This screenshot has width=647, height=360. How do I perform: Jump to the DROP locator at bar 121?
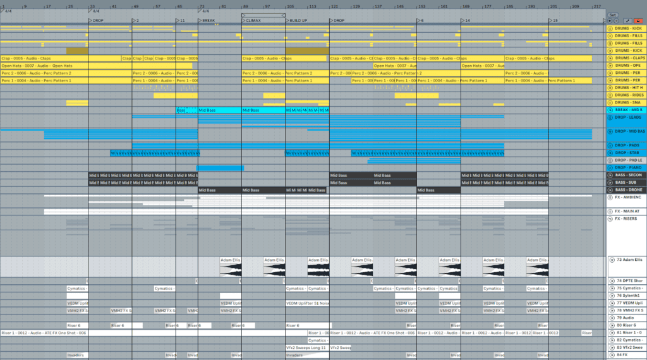click(337, 21)
